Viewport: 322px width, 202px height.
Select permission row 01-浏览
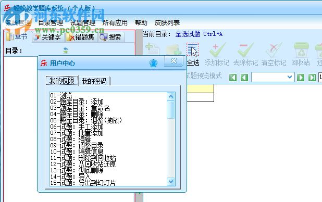[x=108, y=95]
